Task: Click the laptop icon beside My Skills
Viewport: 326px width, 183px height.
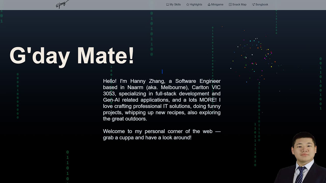Action: [168, 5]
